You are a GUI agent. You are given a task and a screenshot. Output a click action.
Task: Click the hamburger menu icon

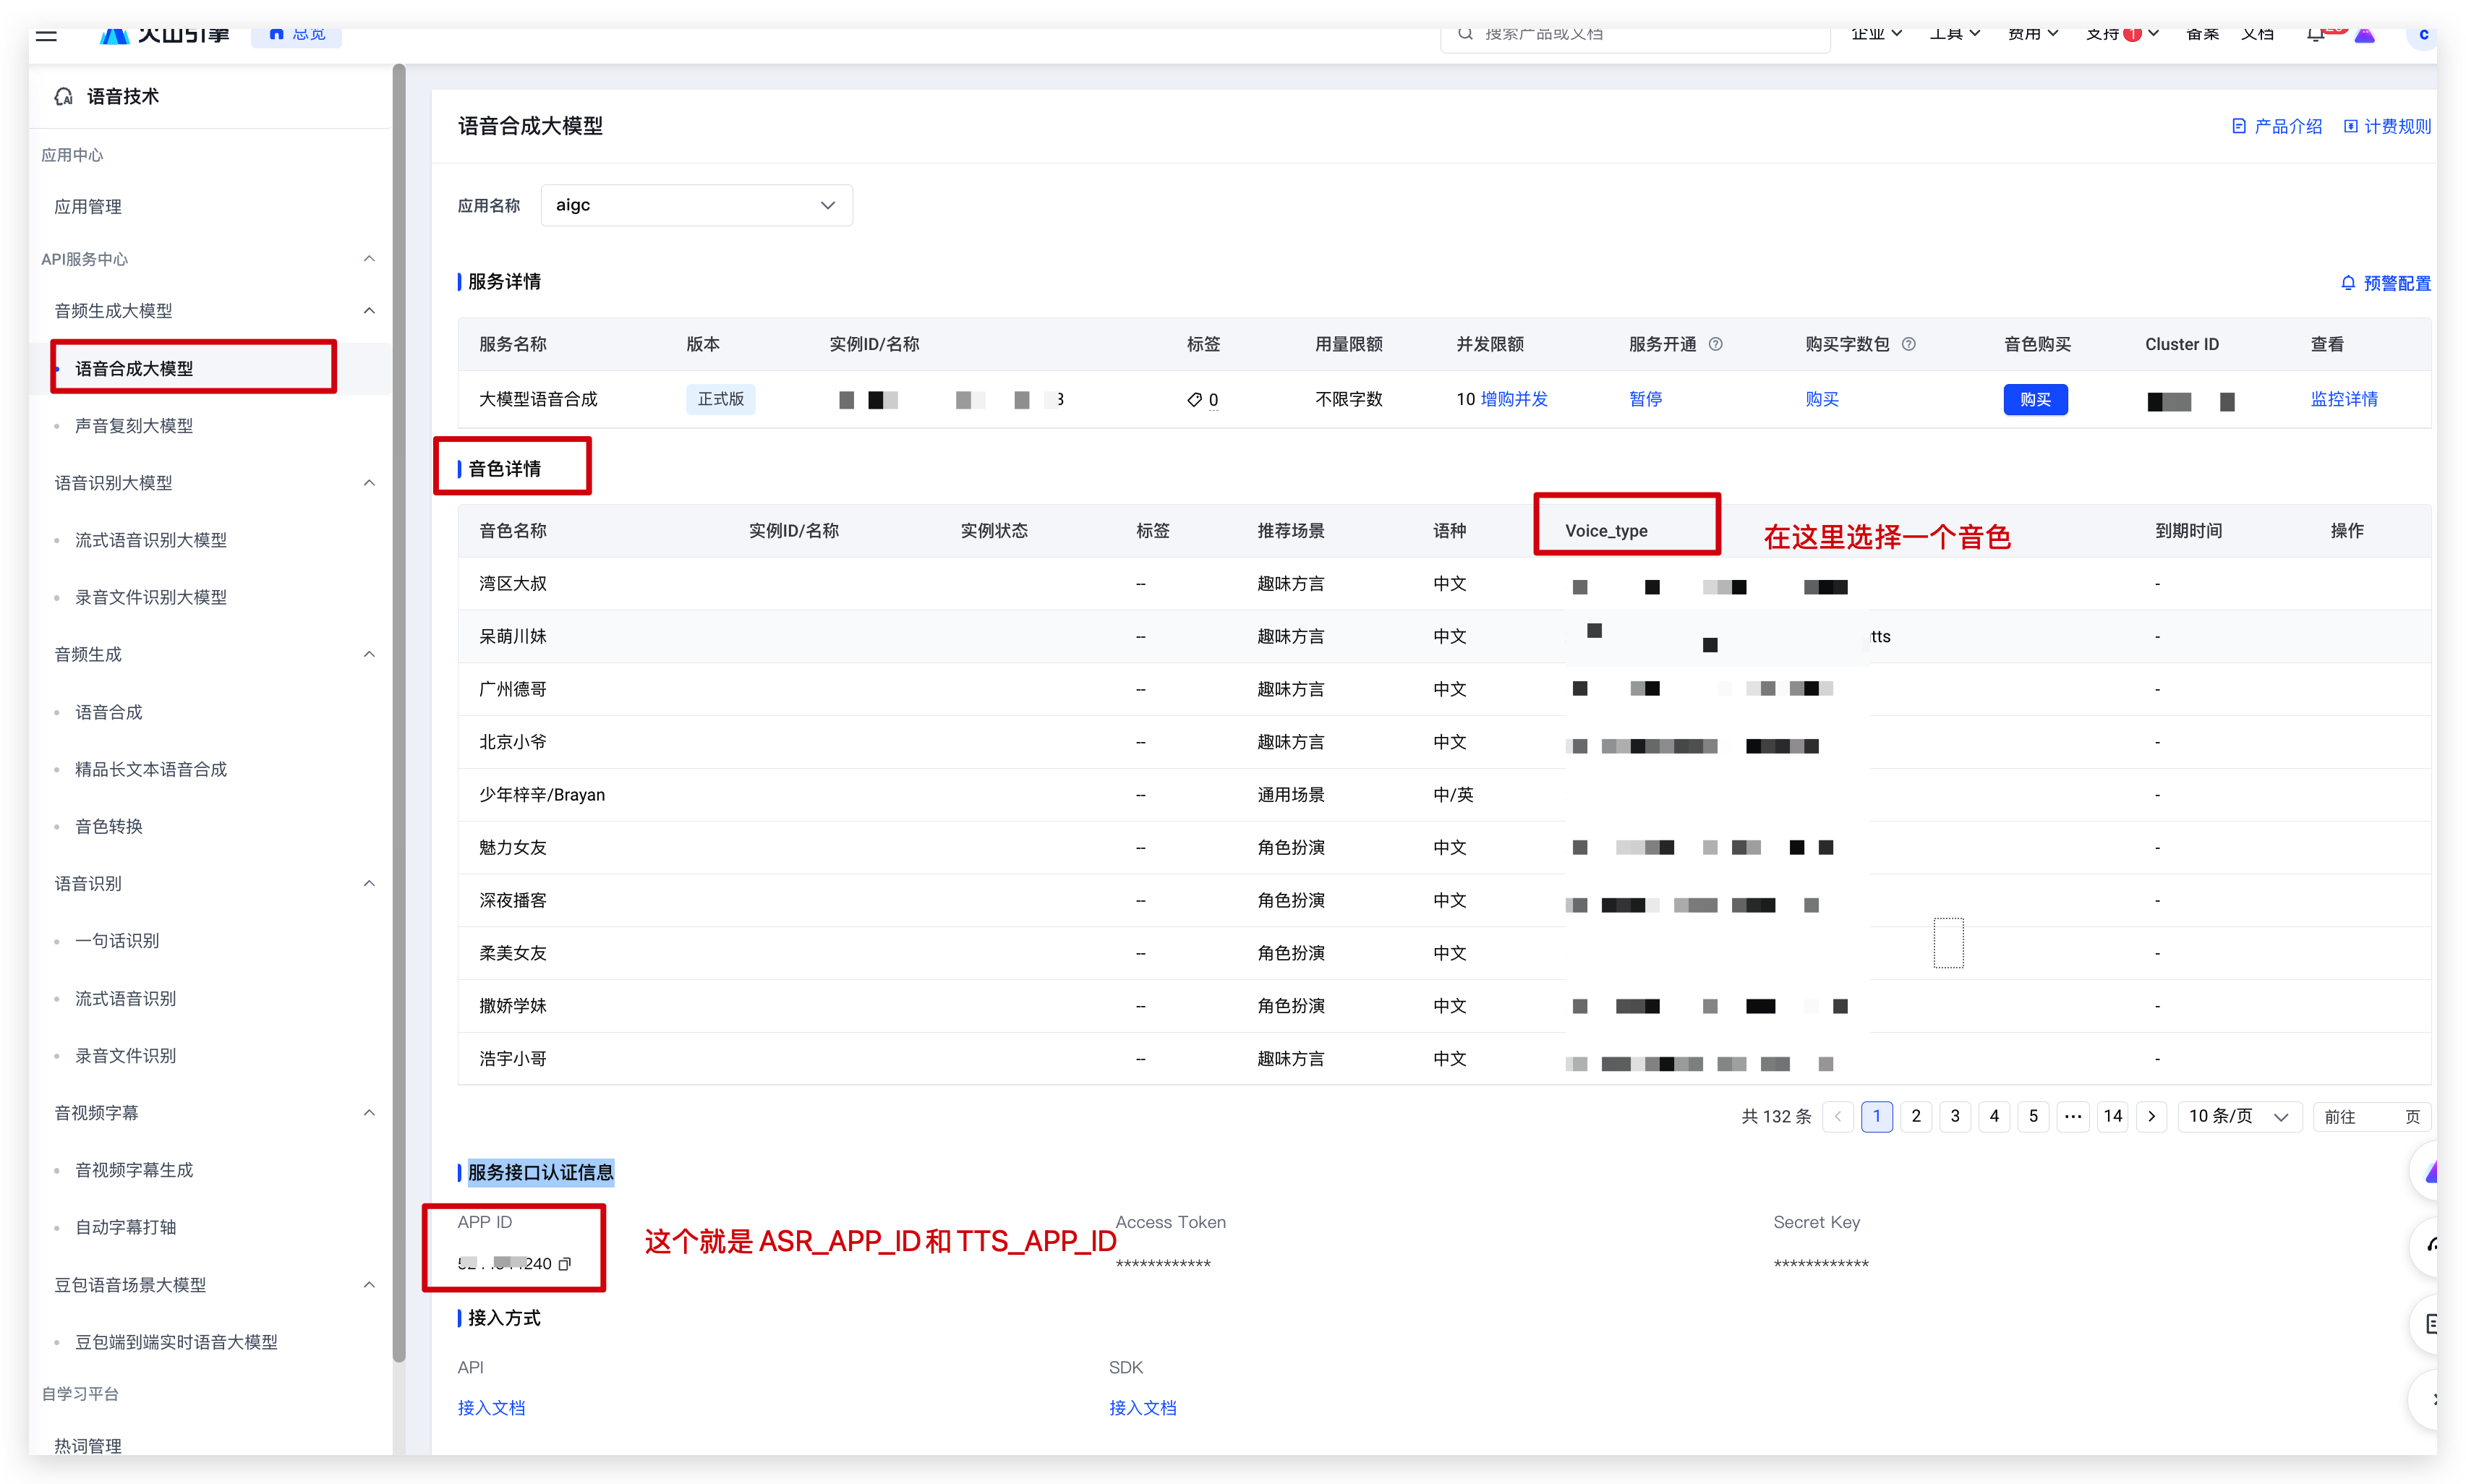(46, 35)
